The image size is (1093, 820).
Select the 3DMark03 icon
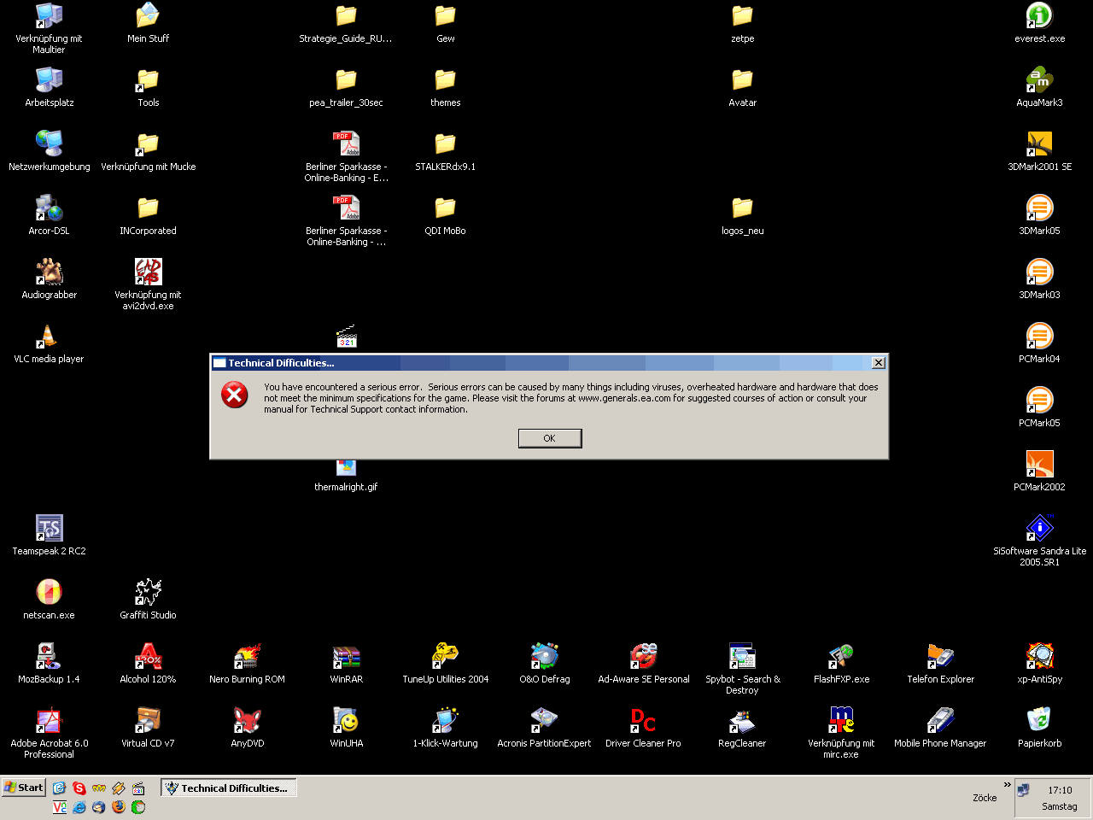pyautogui.click(x=1039, y=279)
